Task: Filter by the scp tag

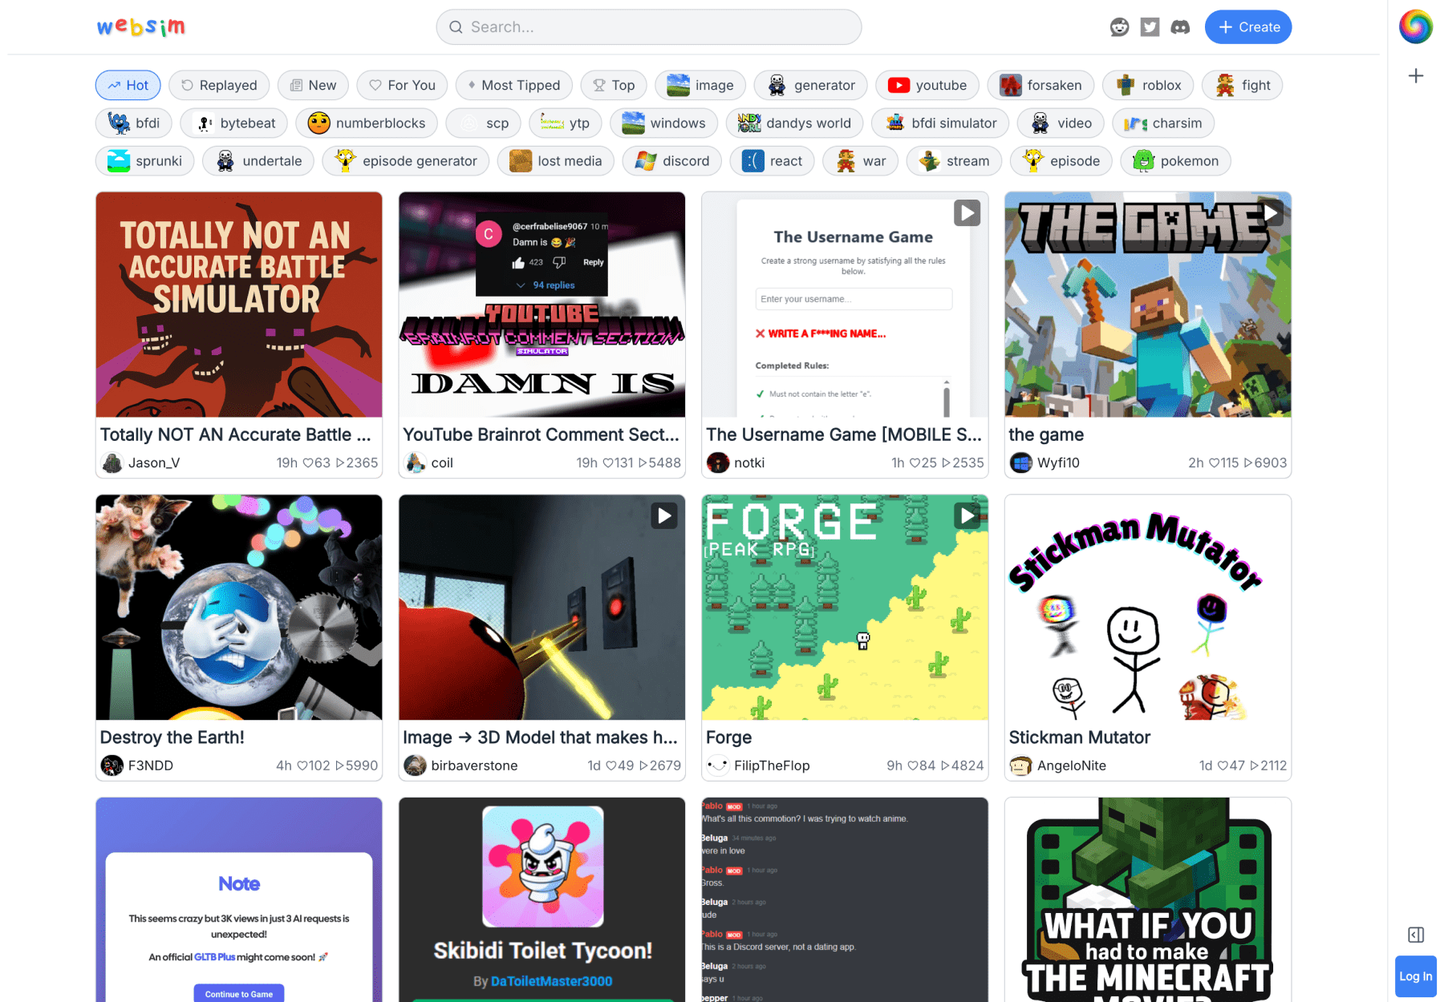Action: [x=484, y=123]
